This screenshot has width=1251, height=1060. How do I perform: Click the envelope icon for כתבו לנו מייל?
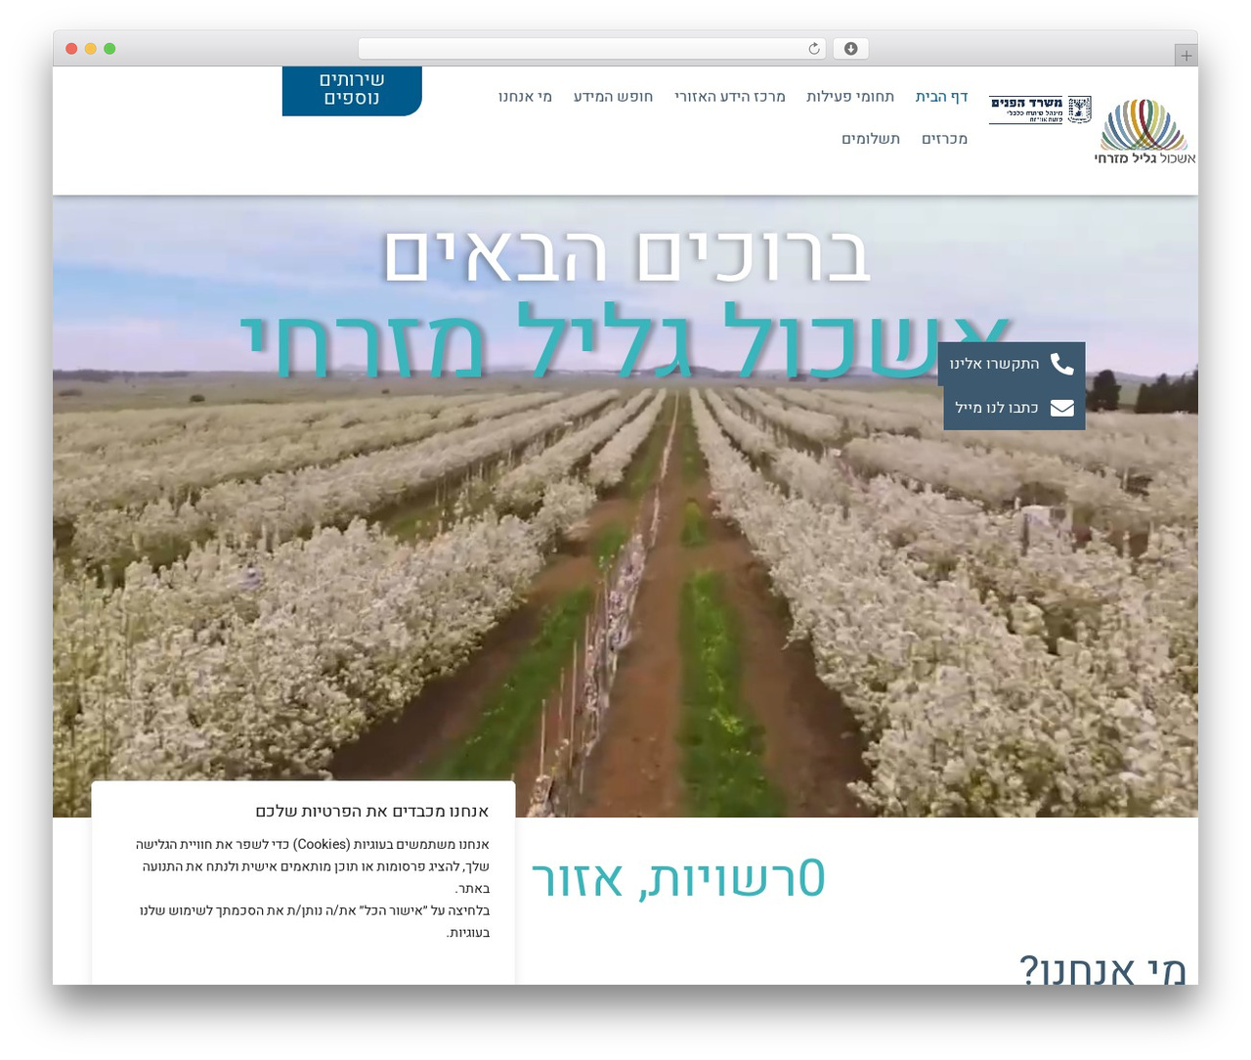point(1062,408)
